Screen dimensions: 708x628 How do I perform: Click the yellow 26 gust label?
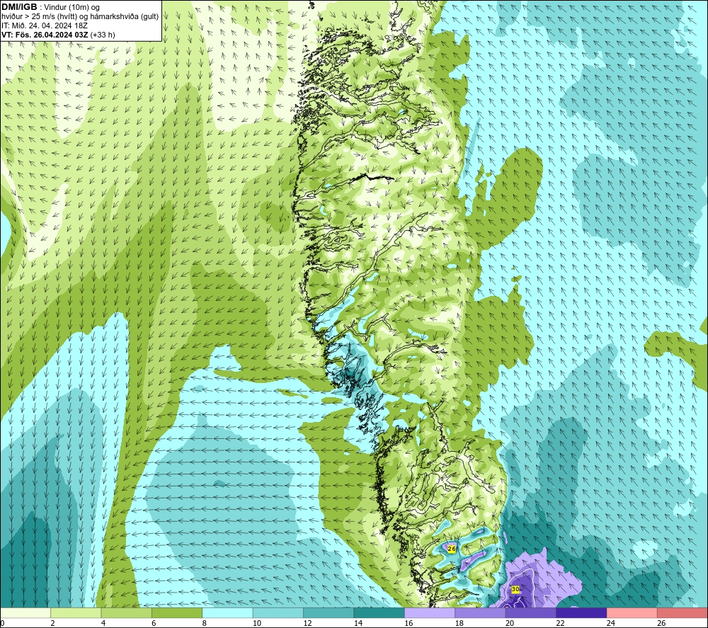[452, 549]
